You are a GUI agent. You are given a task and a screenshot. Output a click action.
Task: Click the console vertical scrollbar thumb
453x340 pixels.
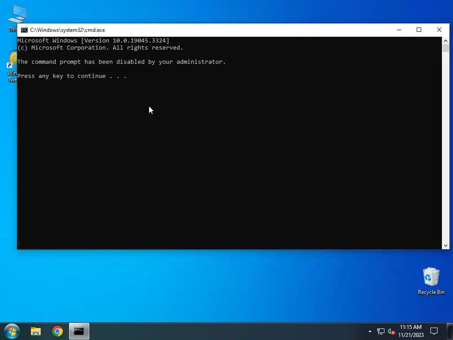point(445,48)
